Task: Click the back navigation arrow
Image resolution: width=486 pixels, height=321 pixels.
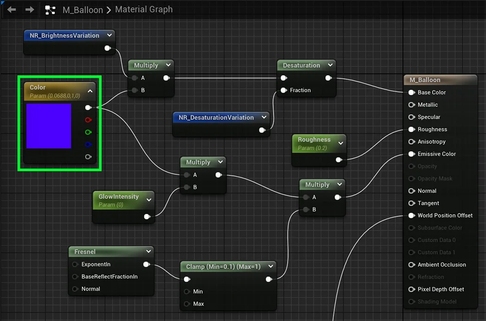Action: (x=12, y=10)
